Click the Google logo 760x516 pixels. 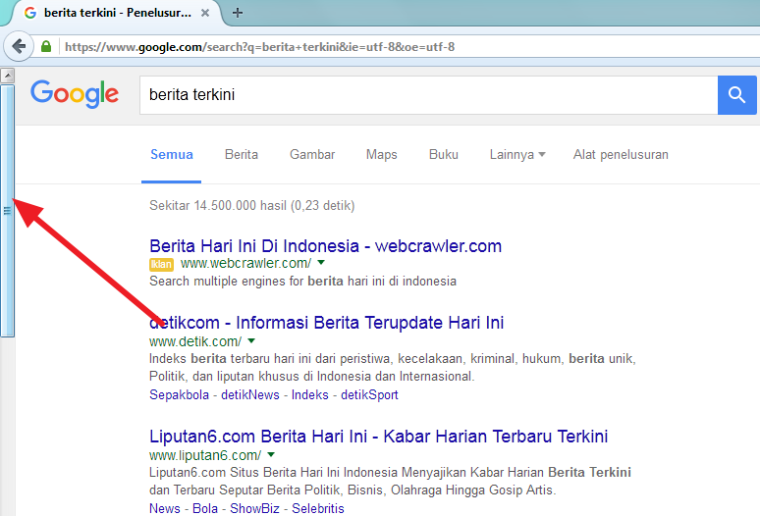pyautogui.click(x=75, y=93)
